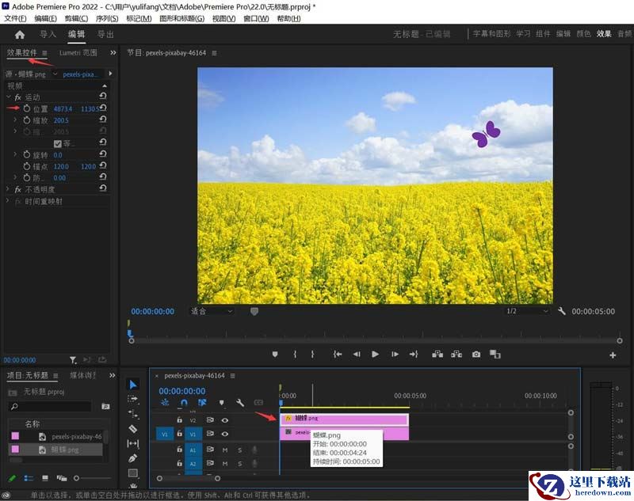
Task: Toggle position stopwatch animation
Action: click(27, 108)
